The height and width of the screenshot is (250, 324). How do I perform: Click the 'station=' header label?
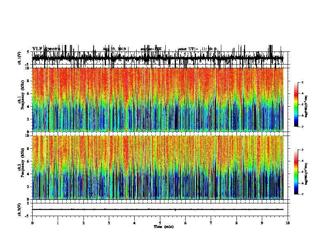coord(148,49)
